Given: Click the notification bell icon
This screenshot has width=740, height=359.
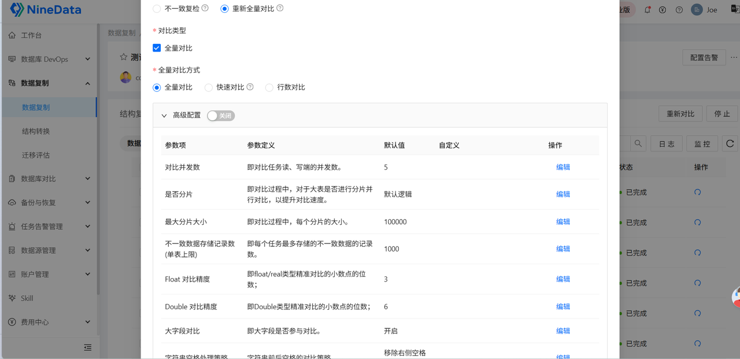Looking at the screenshot, I should point(647,10).
